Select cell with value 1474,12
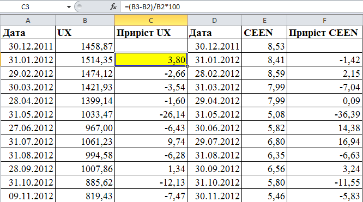This screenshot has height=202, width=363. [85, 74]
